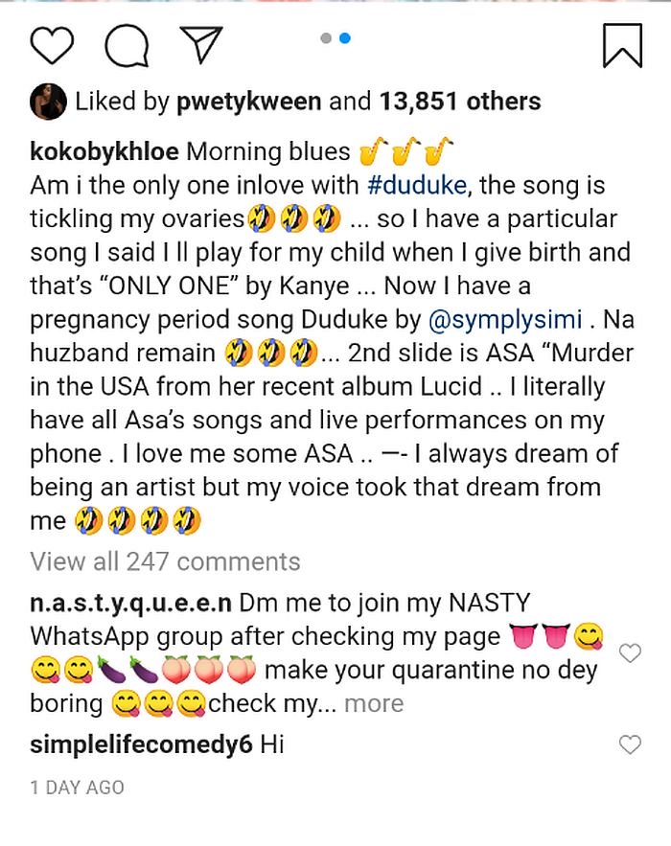This screenshot has width=671, height=846.
Task: Like the n.a.s.t.y.q.u.e.e.n comment
Action: (630, 653)
